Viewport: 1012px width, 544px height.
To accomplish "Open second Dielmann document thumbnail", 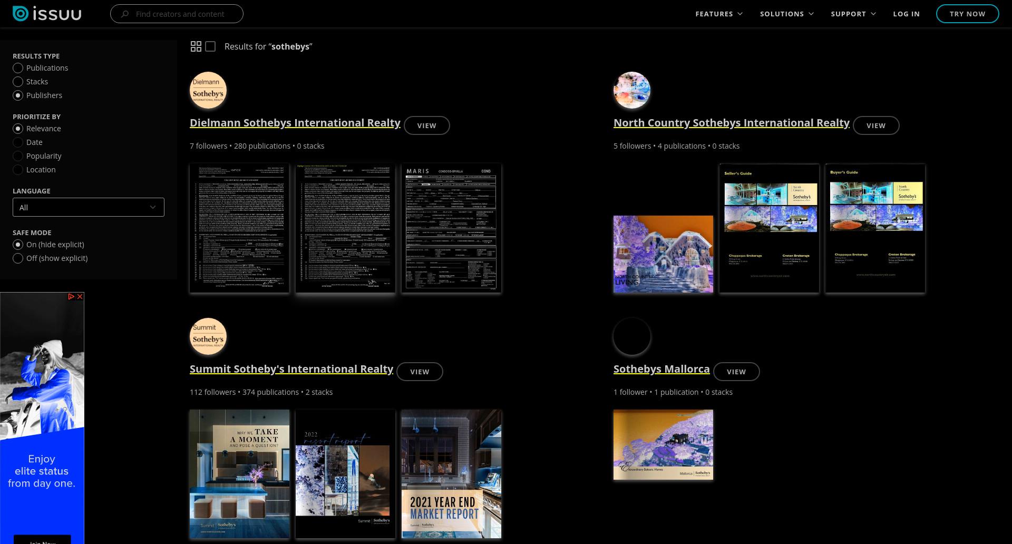I will (x=345, y=228).
